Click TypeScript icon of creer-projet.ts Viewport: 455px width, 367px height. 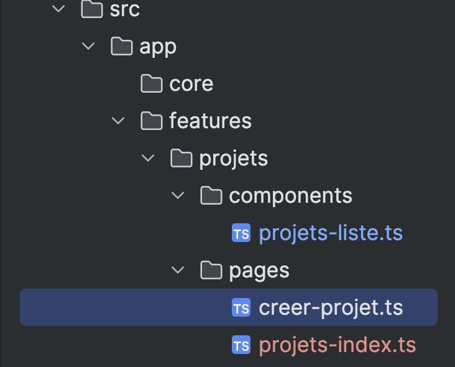pyautogui.click(x=241, y=307)
